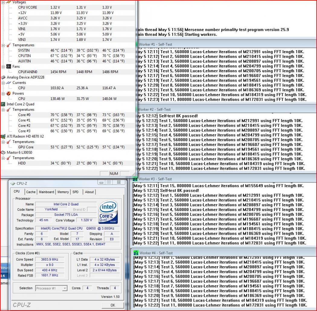Collapse the Temperatures group containing SYSTIN
Screen dimensions: 317x311
click(x=3, y=45)
